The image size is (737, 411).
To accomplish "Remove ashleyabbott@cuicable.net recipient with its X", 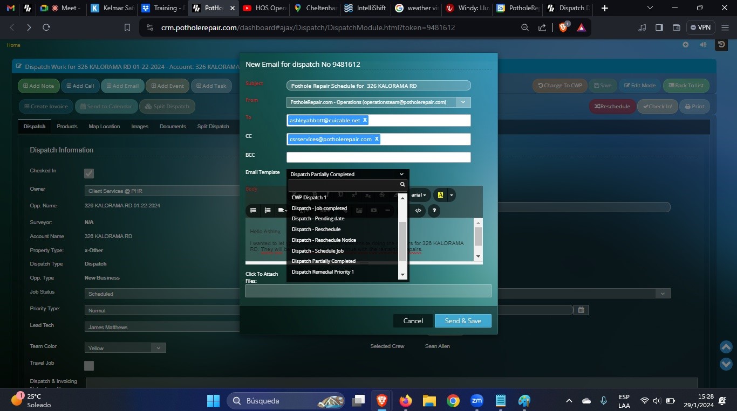I will click(365, 120).
